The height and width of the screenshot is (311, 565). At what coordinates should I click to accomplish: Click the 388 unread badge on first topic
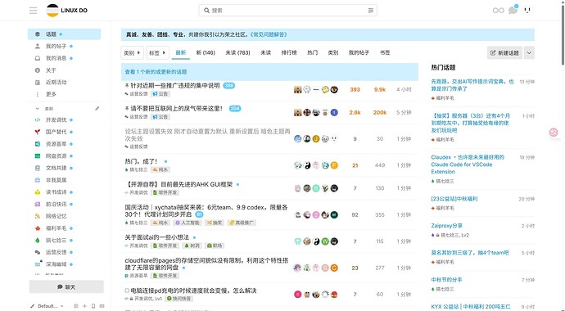228,86
